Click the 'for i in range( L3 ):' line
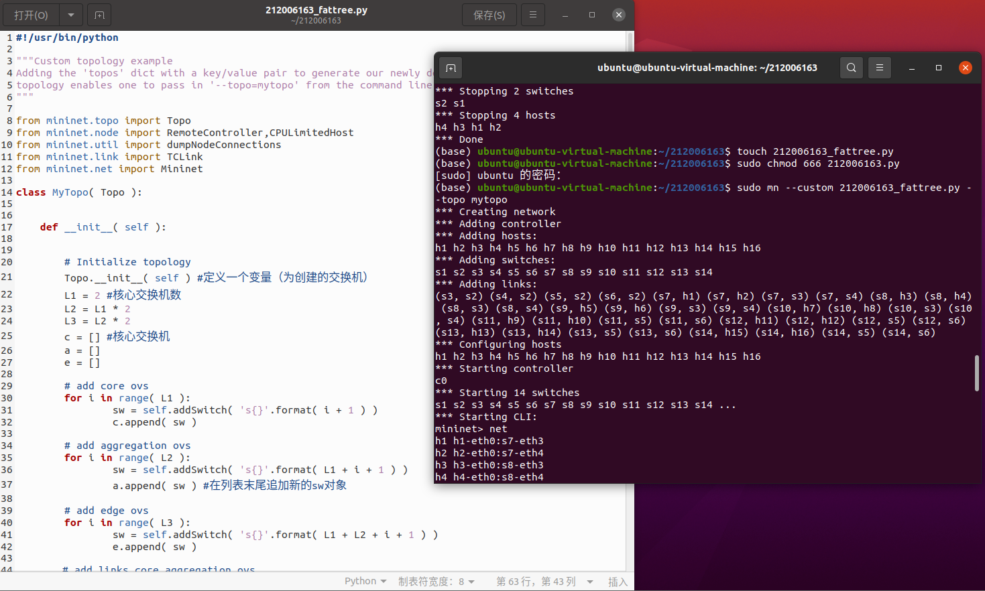 click(x=127, y=523)
